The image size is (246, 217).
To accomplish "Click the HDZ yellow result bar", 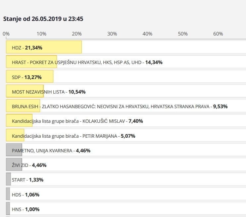I will tap(44, 47).
